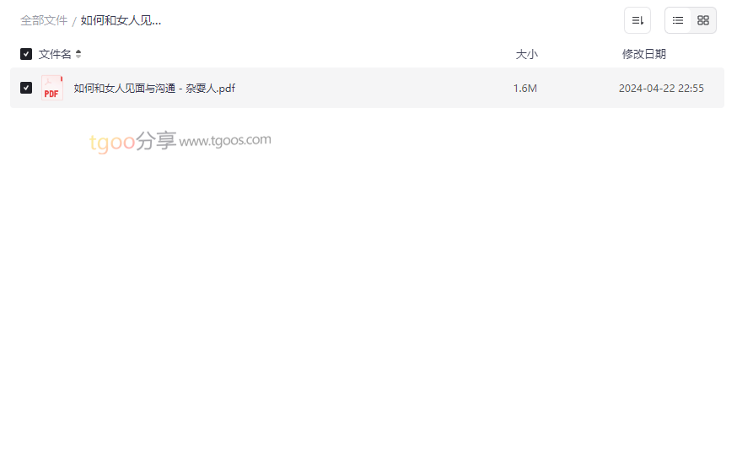Click the red PDF file icon
The width and height of the screenshot is (737, 454).
51,88
